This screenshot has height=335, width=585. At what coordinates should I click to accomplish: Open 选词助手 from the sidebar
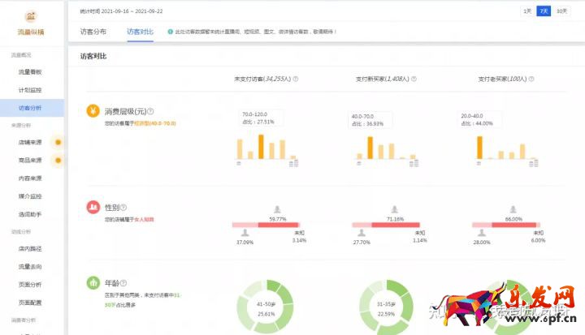(30, 213)
